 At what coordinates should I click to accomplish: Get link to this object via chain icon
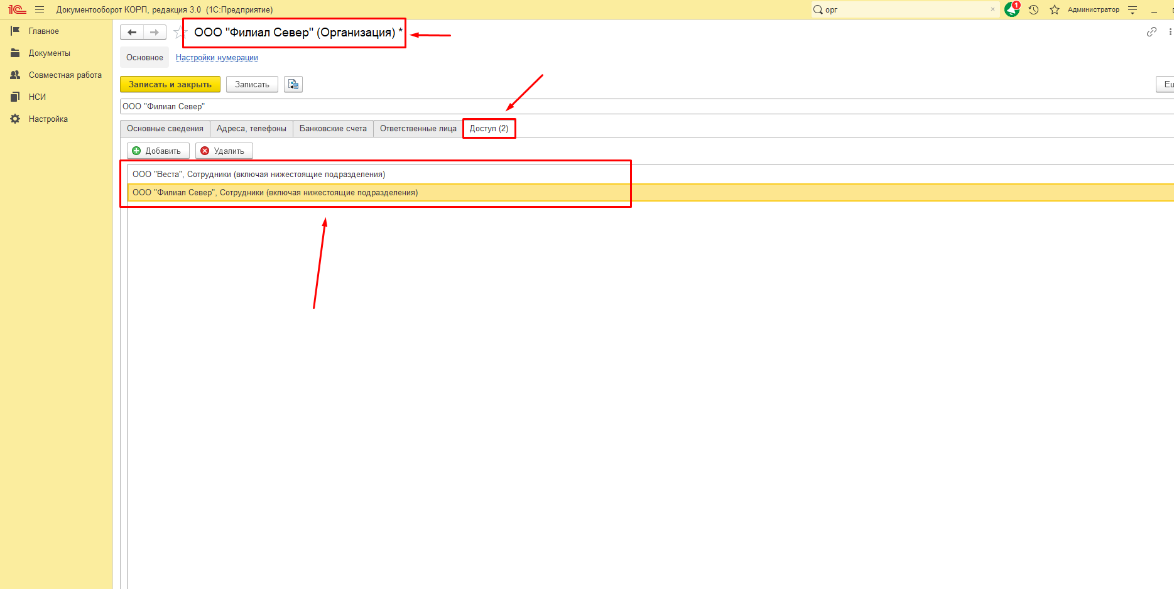[x=1151, y=31]
